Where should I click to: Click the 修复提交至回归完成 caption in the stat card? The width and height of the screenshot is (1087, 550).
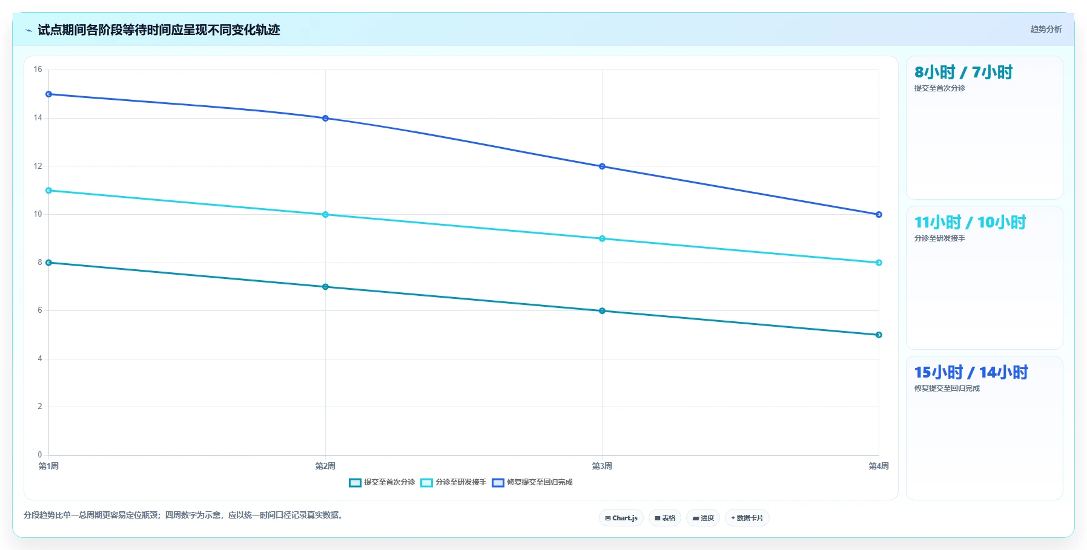pos(947,388)
